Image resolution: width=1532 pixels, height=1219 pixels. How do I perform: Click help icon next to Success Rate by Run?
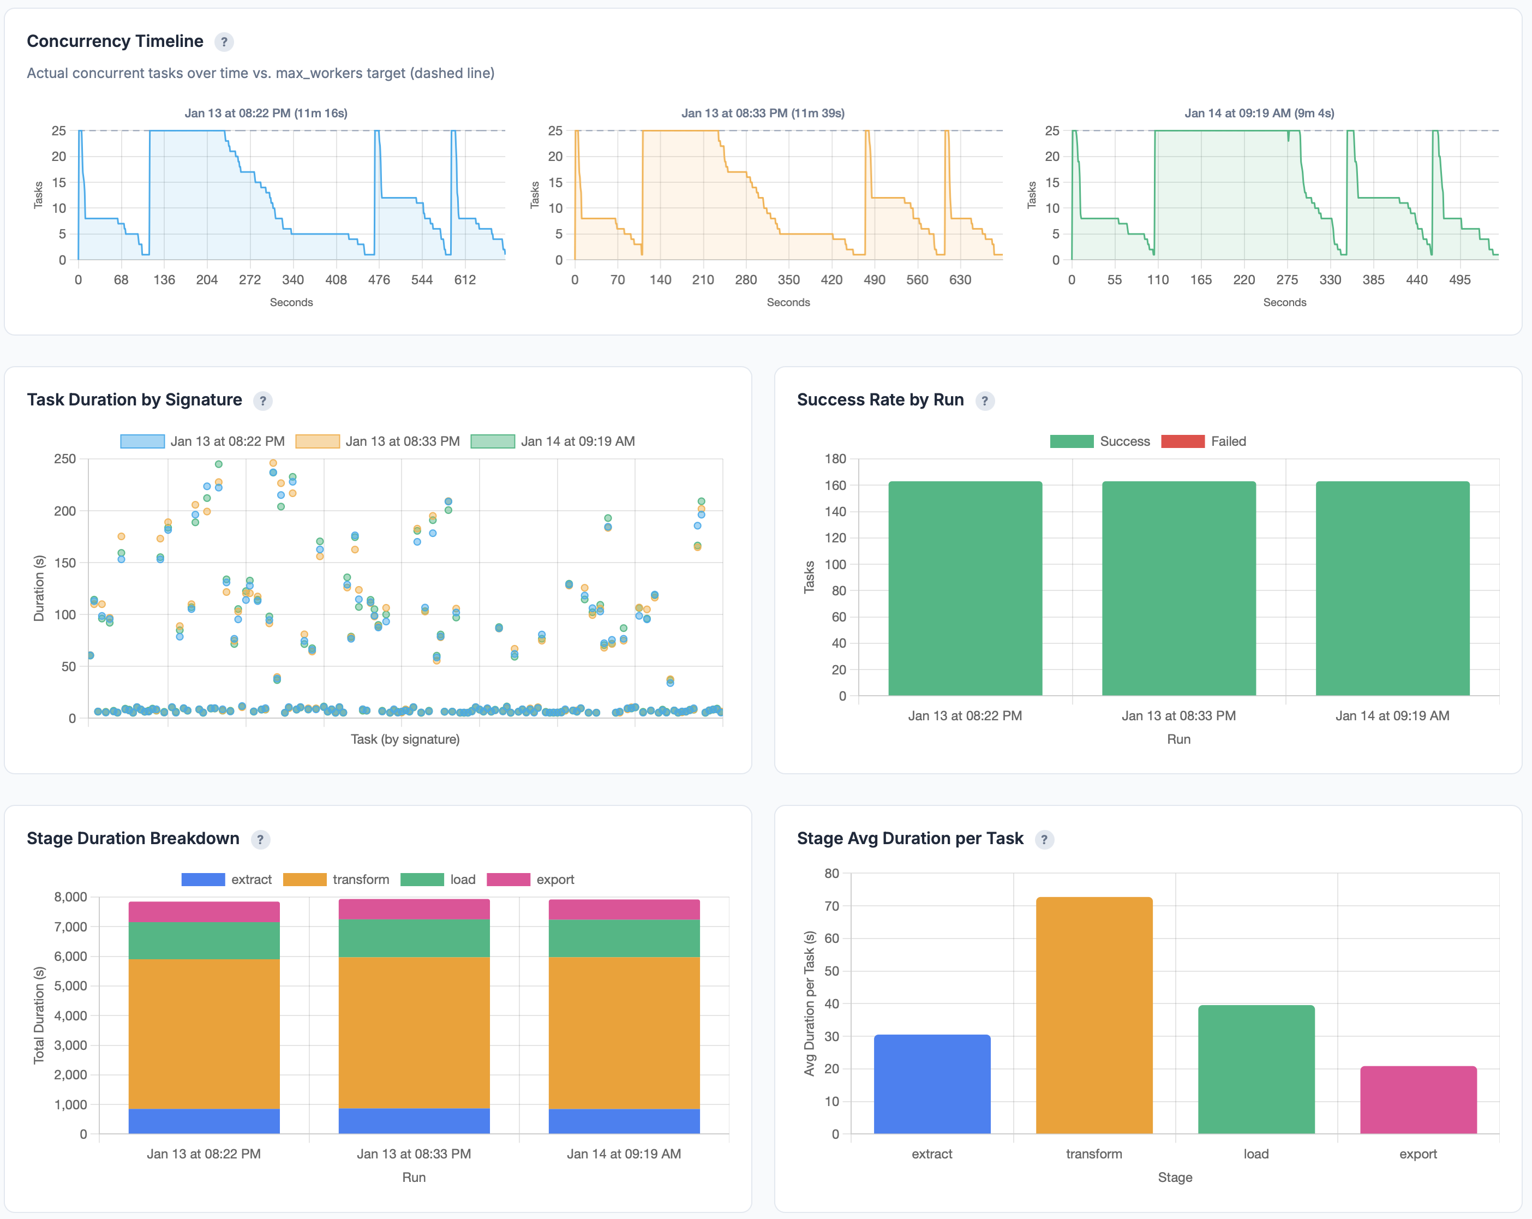[x=984, y=401]
